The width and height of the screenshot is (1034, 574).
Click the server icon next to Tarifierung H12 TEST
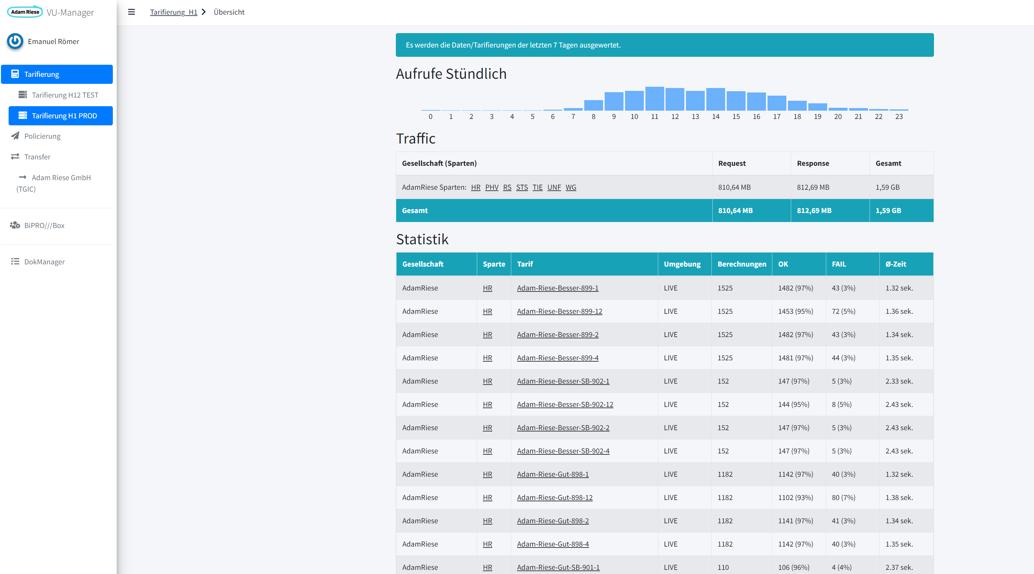pos(23,95)
